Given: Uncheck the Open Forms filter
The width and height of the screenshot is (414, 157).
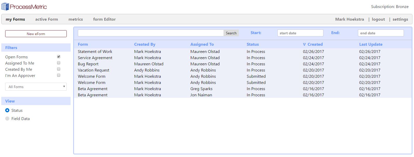Looking at the screenshot, I should [x=59, y=57].
